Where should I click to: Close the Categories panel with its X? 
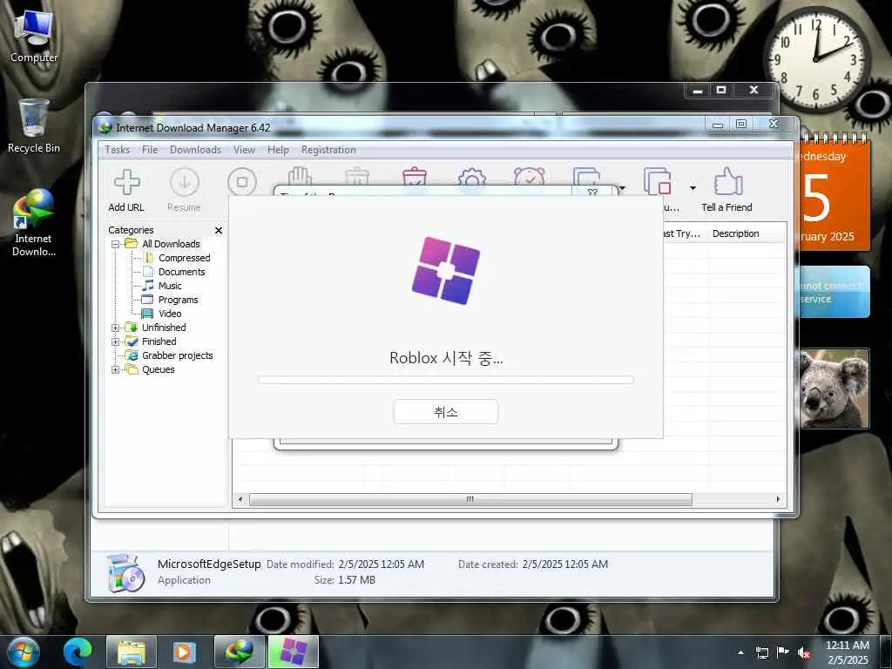(219, 230)
